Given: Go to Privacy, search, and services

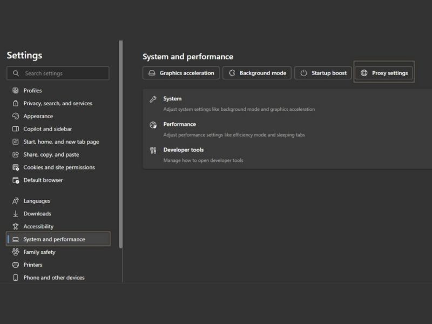Looking at the screenshot, I should coord(58,103).
